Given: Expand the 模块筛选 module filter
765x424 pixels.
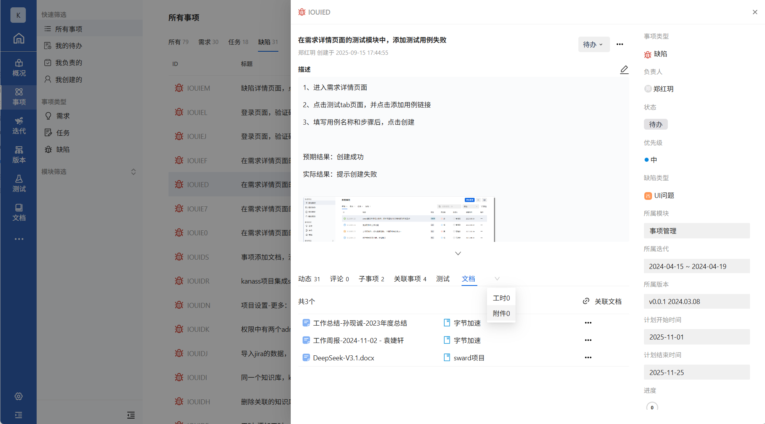Looking at the screenshot, I should [x=133, y=172].
